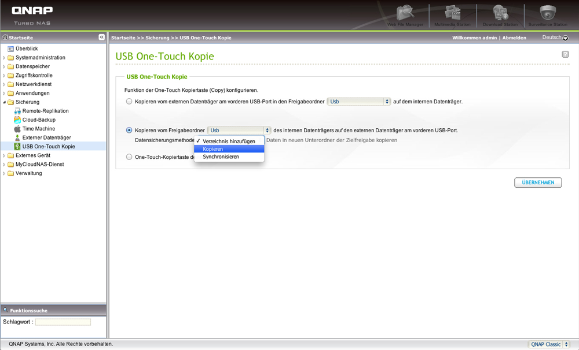This screenshot has width=579, height=350.
Task: Open QNAP Classic theme dropdown
Action: (549, 344)
